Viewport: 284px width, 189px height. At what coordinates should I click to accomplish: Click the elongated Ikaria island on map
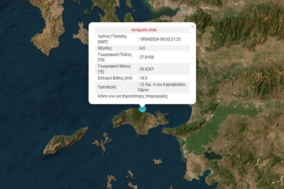[66, 141]
